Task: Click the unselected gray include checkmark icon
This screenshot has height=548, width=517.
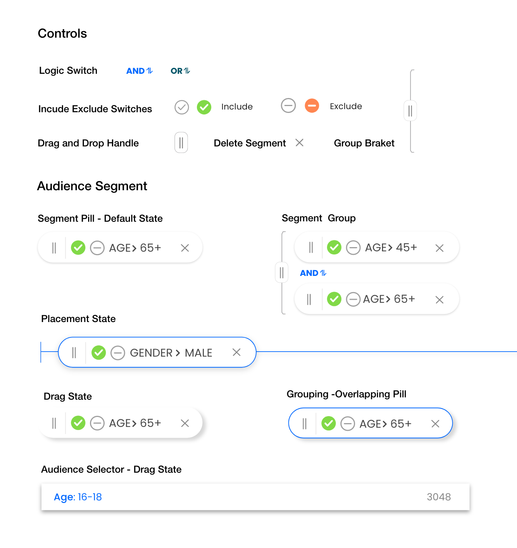Action: coord(182,107)
